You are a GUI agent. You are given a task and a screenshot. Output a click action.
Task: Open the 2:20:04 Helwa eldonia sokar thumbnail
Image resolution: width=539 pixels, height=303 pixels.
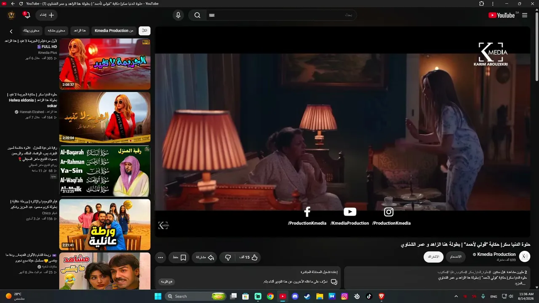click(x=105, y=117)
